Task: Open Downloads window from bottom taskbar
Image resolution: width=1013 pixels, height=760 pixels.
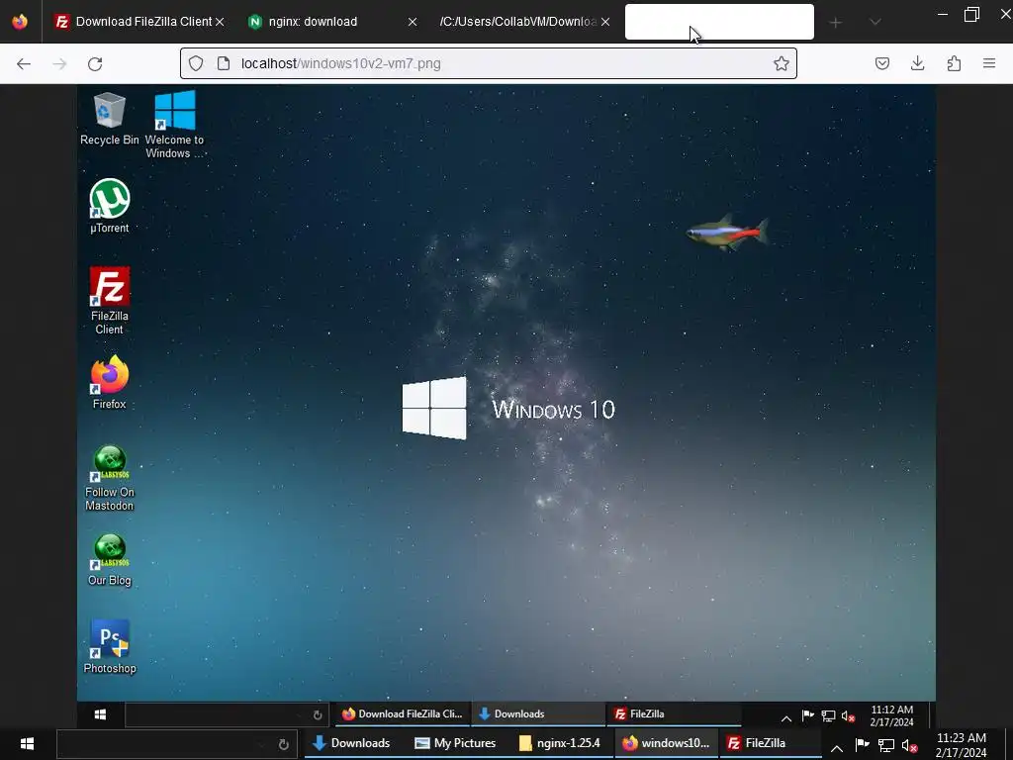Action: coord(352,743)
